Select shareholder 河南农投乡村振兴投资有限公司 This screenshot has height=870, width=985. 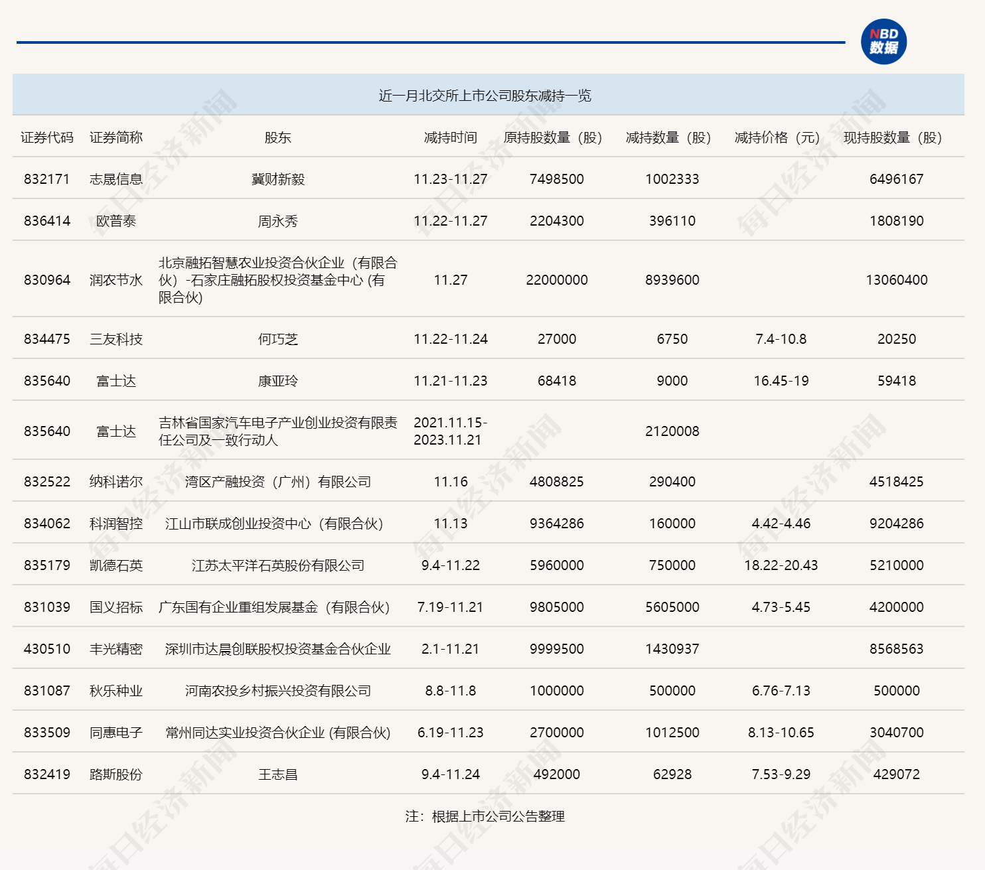pos(277,691)
